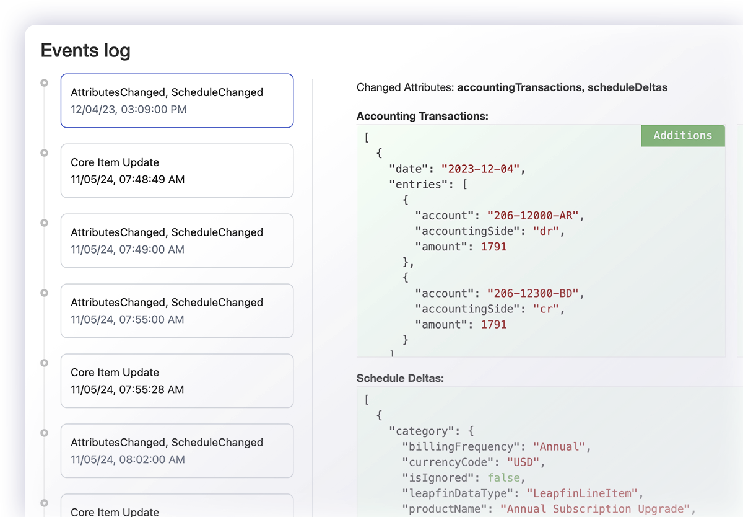Click the "cr" accountingSide value
743x517 pixels.
pyautogui.click(x=545, y=309)
